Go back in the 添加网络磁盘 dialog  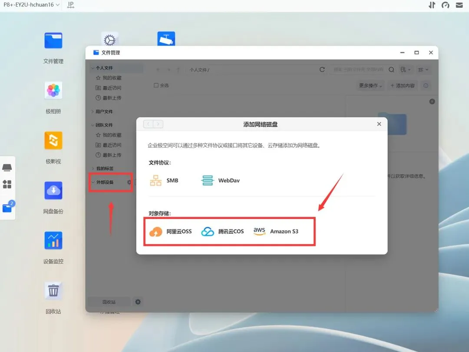click(149, 124)
